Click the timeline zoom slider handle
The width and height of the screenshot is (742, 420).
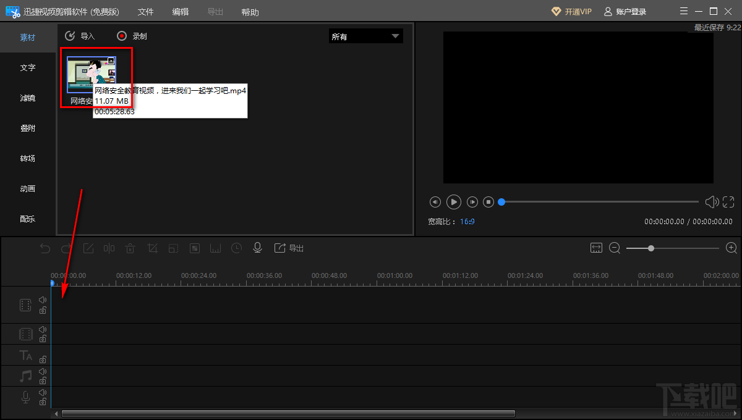click(x=651, y=248)
